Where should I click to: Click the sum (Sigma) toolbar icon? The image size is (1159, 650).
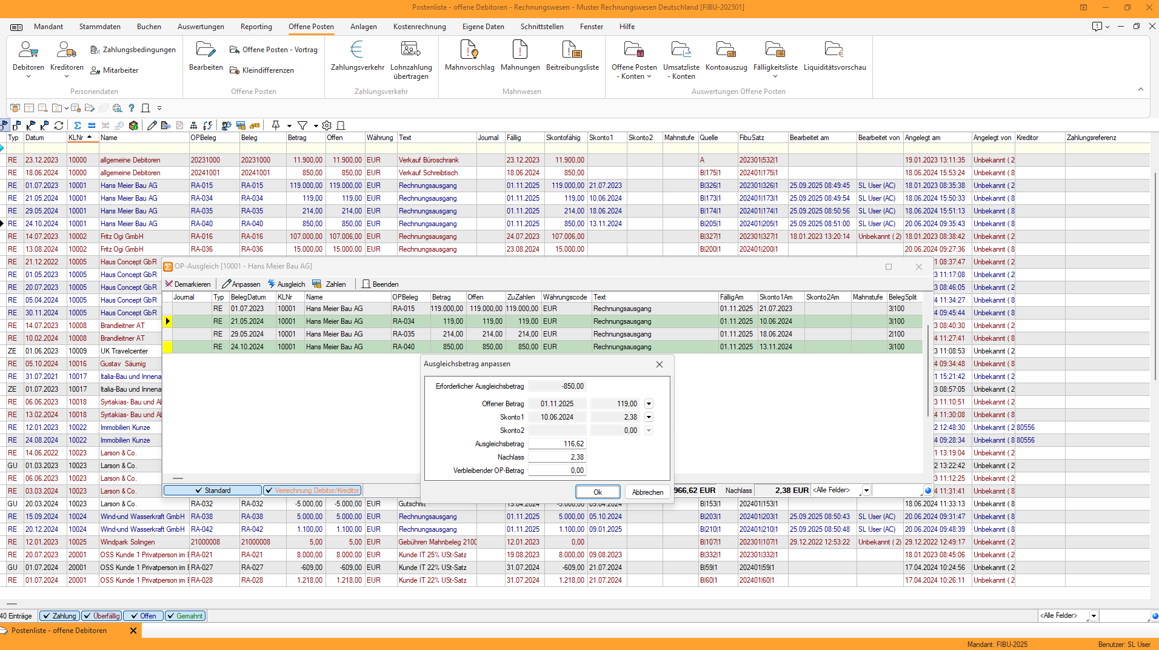tap(78, 126)
